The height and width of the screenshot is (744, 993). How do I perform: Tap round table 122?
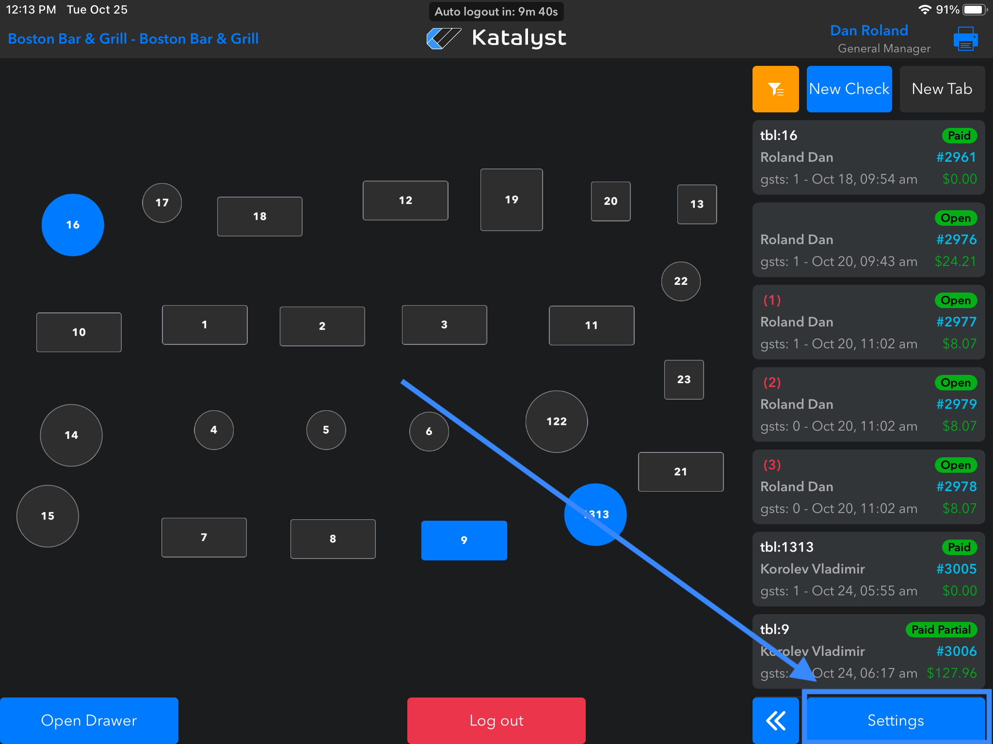(556, 421)
